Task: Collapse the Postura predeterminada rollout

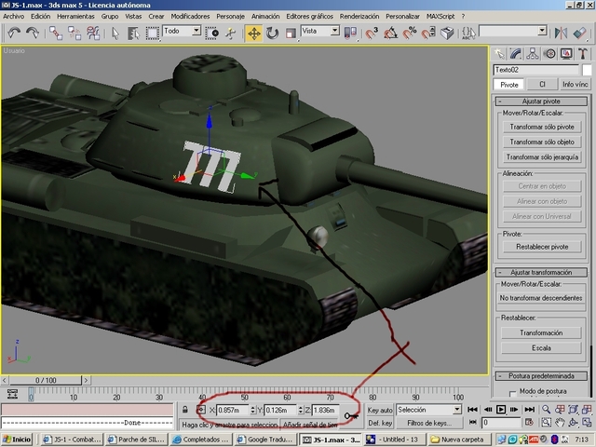Action: (x=541, y=376)
